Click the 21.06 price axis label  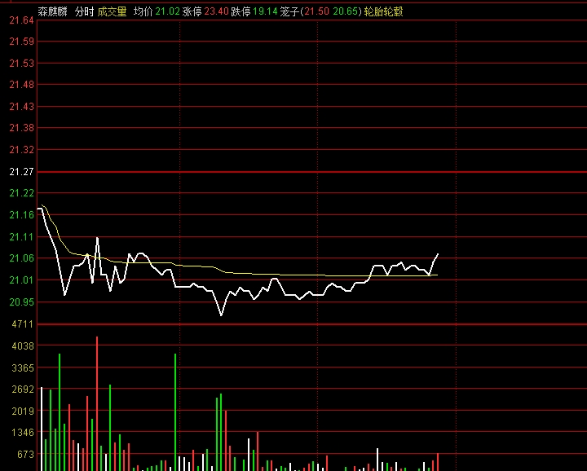21,258
